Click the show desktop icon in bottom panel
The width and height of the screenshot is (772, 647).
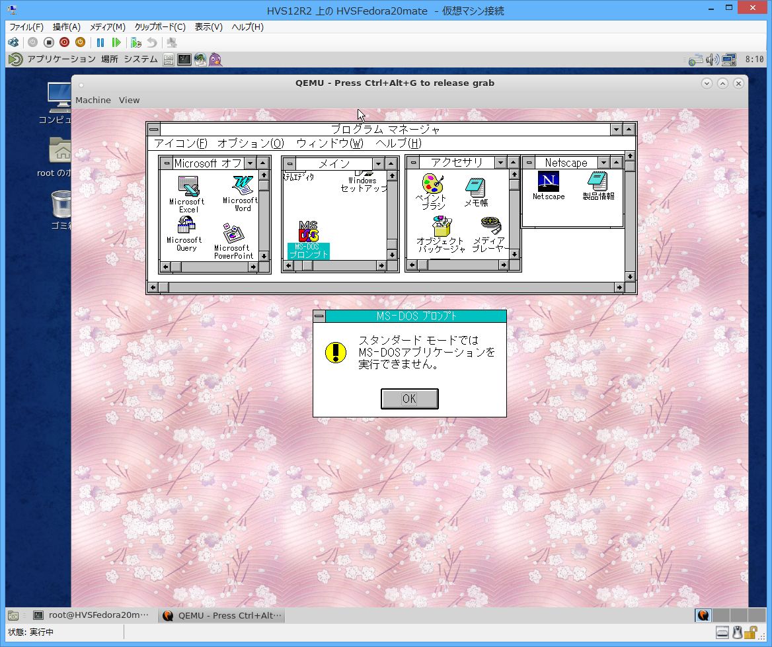point(13,615)
